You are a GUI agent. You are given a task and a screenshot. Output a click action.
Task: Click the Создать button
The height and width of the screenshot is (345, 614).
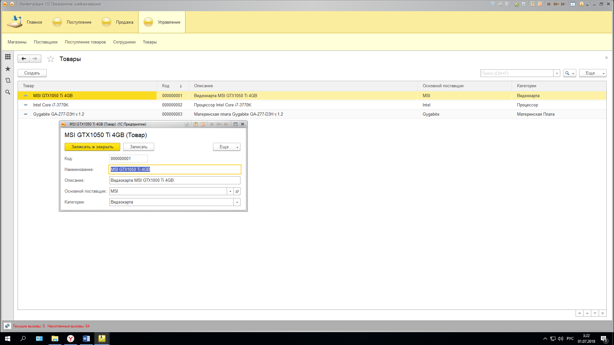32,73
